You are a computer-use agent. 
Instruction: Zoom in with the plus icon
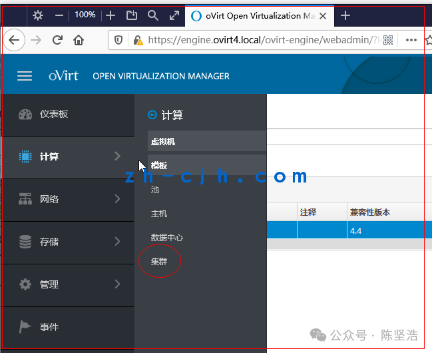[110, 15]
